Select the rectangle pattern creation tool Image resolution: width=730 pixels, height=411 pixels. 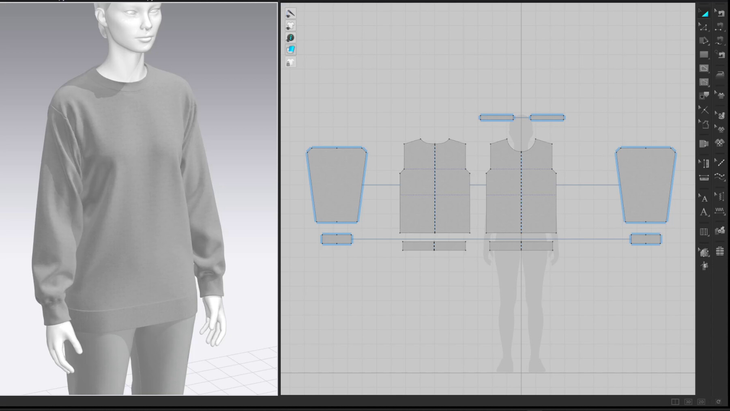pos(704,54)
